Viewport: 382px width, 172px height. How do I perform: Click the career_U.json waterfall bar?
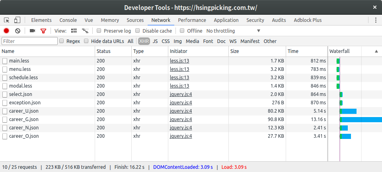click(348, 111)
